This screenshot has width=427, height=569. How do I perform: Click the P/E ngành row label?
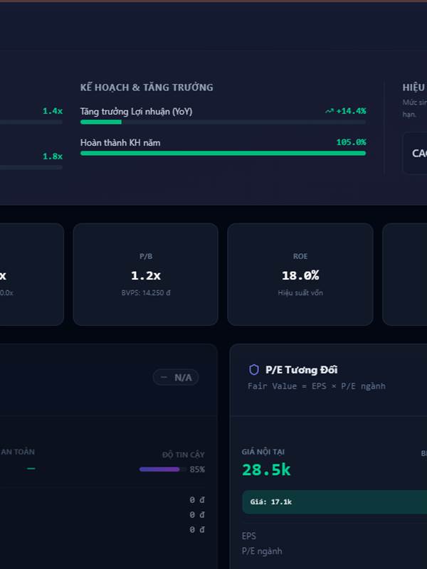[262, 551]
